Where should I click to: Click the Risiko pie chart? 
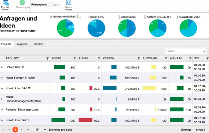97,28
